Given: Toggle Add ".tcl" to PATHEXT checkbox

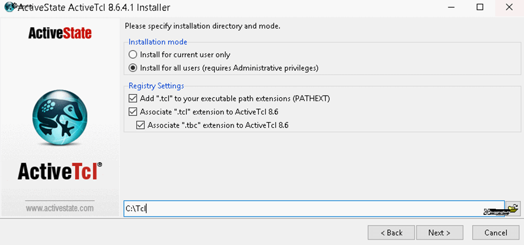Looking at the screenshot, I should [x=133, y=99].
